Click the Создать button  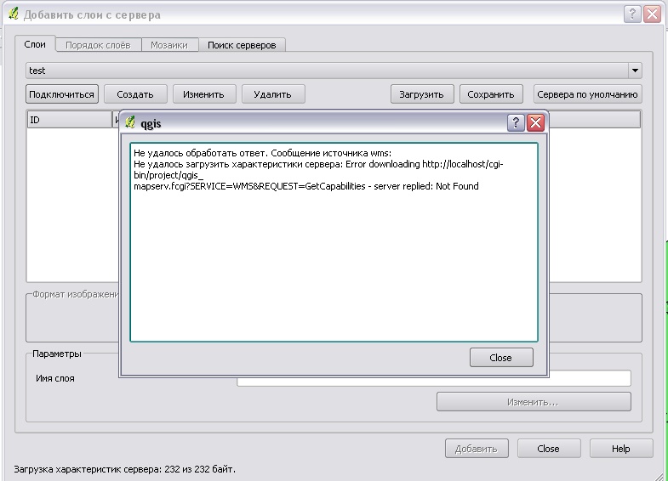135,94
